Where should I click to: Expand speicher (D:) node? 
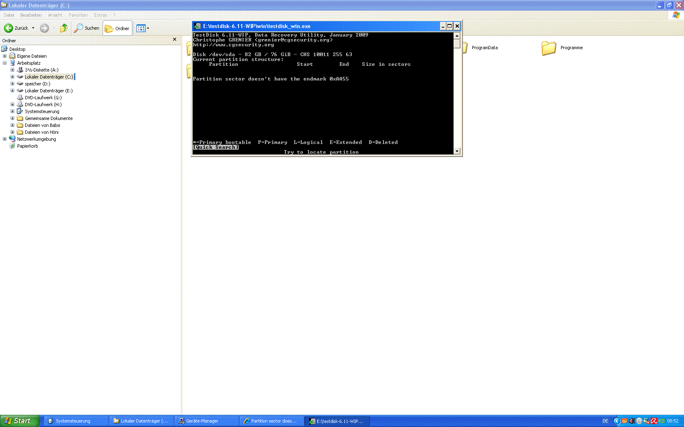(x=12, y=84)
